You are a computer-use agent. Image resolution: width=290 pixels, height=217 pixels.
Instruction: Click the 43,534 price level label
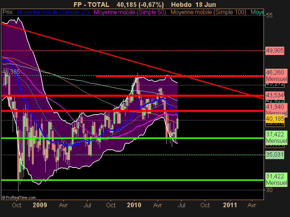pyautogui.click(x=275, y=95)
